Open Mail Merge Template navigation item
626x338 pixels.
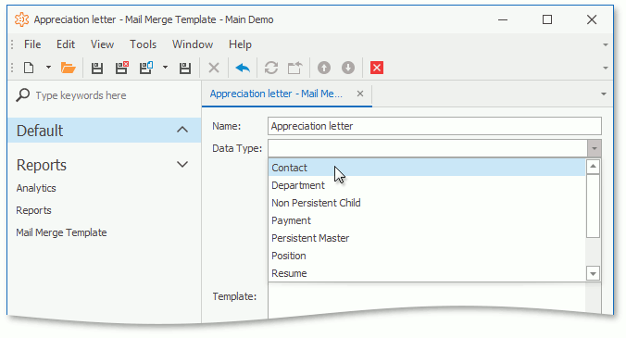(x=61, y=232)
